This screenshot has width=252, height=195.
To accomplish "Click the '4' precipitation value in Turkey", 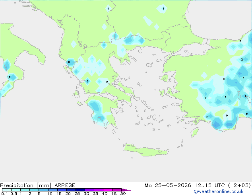I will pyautogui.click(x=245, y=96).
